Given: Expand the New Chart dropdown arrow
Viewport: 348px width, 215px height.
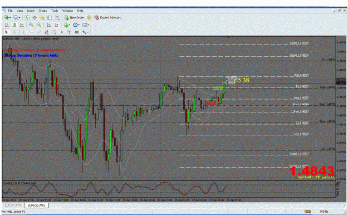Looking at the screenshot, I should (10, 18).
